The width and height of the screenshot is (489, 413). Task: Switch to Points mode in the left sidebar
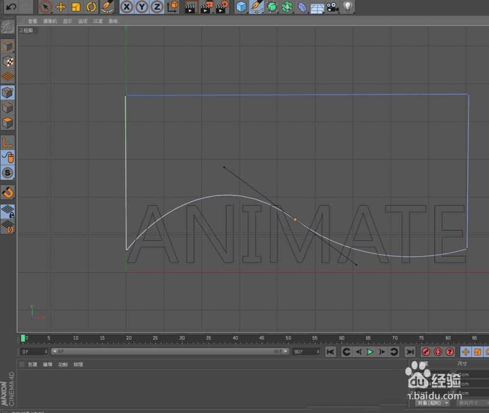coord(8,92)
